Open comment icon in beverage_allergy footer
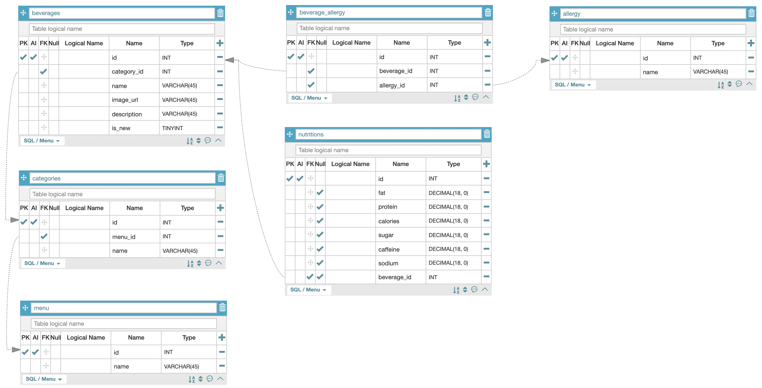 475,97
